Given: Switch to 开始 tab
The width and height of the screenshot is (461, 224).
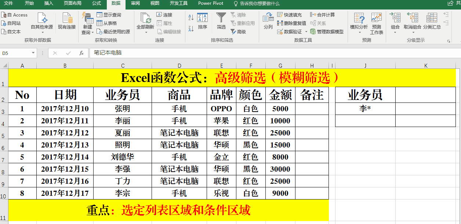Looking at the screenshot, I should pos(29,3).
